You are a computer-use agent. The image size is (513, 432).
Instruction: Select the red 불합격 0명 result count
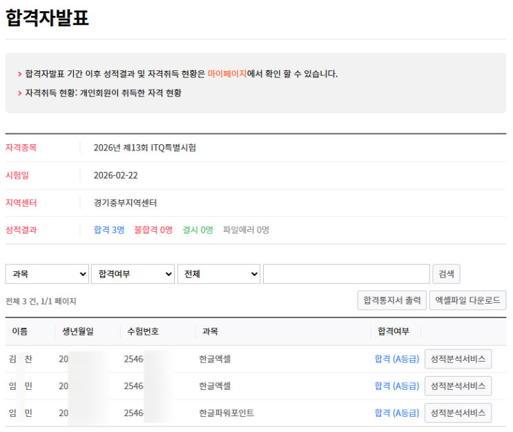[153, 230]
